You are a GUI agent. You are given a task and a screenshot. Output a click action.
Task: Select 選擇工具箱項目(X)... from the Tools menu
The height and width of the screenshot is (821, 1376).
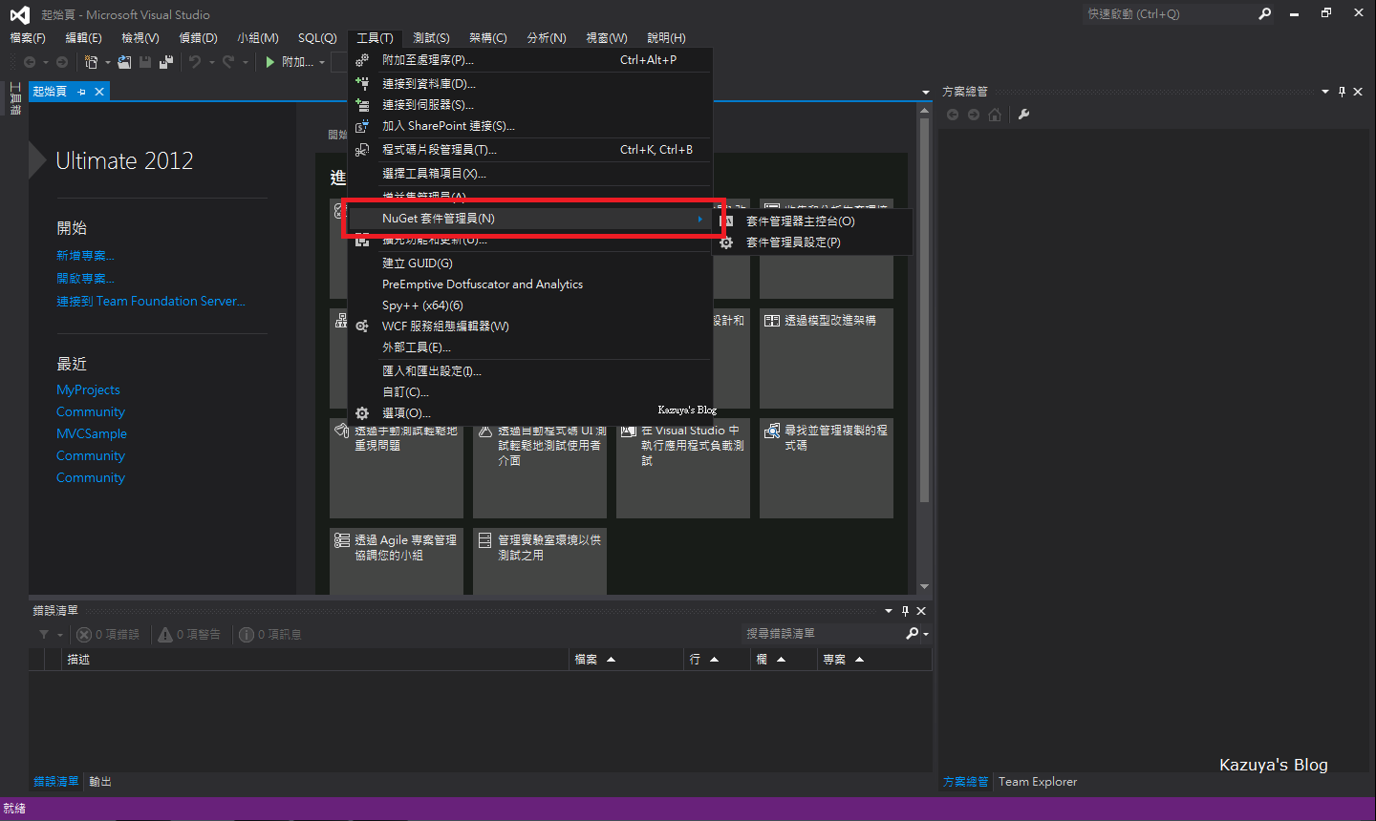[530, 174]
